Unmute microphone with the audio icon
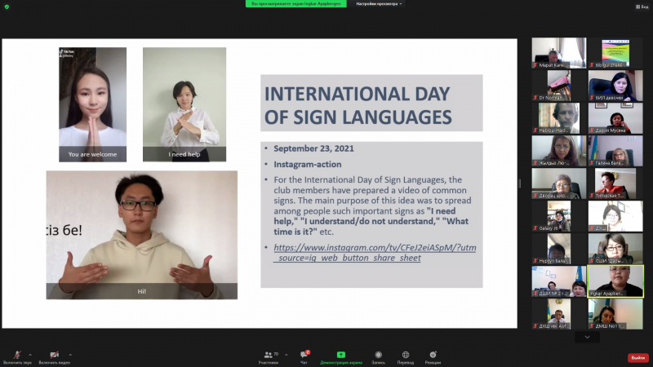This screenshot has width=653, height=367. (x=17, y=356)
